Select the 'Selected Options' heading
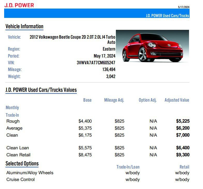 [22, 163]
